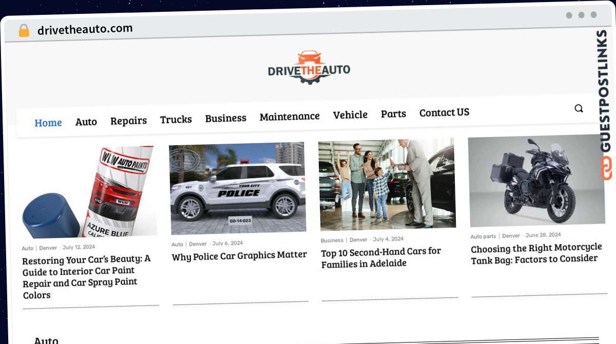This screenshot has height=344, width=616.
Task: Open the Auto menu item
Action: [x=86, y=122]
